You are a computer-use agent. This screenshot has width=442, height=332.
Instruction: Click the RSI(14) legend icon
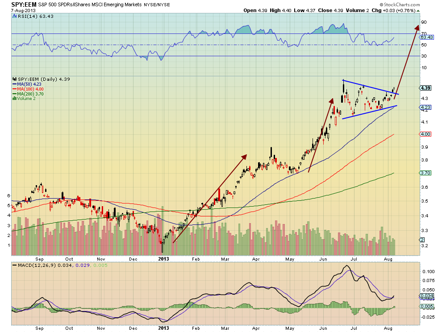tap(15, 17)
